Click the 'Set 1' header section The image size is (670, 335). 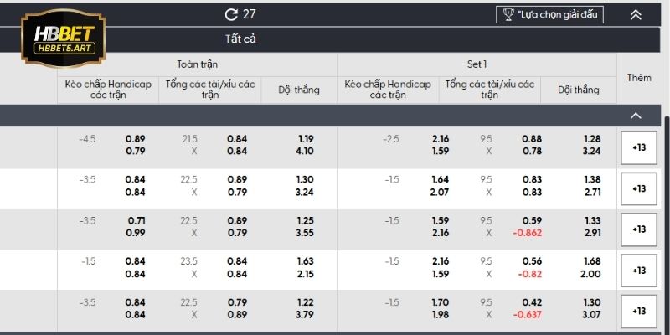pos(477,64)
